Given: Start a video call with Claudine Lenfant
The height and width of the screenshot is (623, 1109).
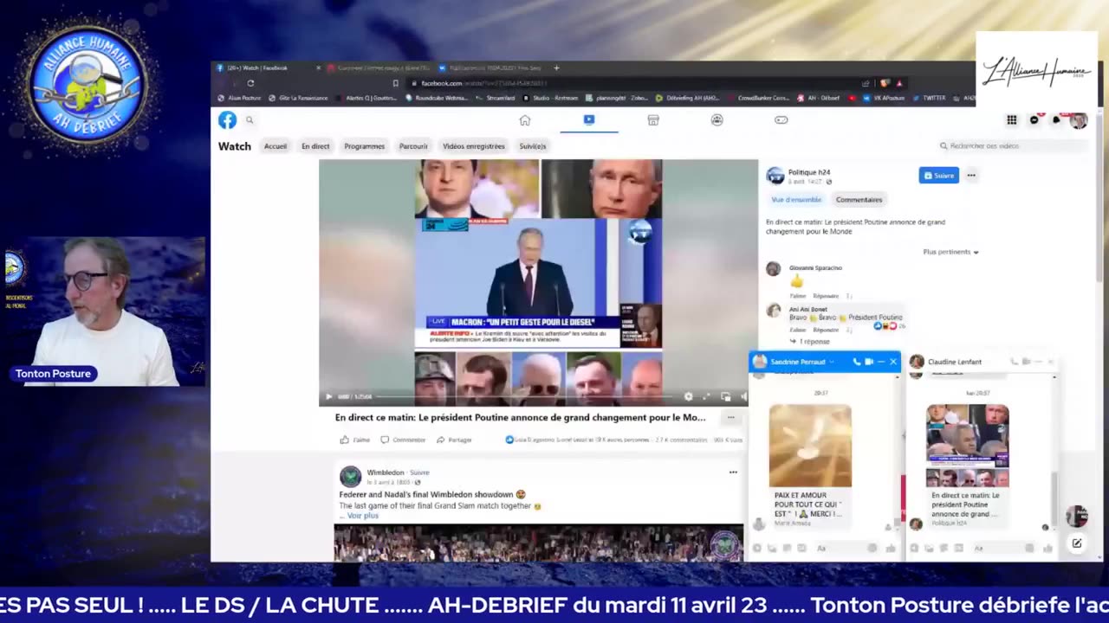Looking at the screenshot, I should (1027, 362).
